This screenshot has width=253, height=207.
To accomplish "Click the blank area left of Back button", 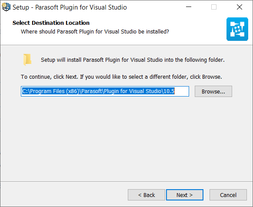I will tap(64, 195).
